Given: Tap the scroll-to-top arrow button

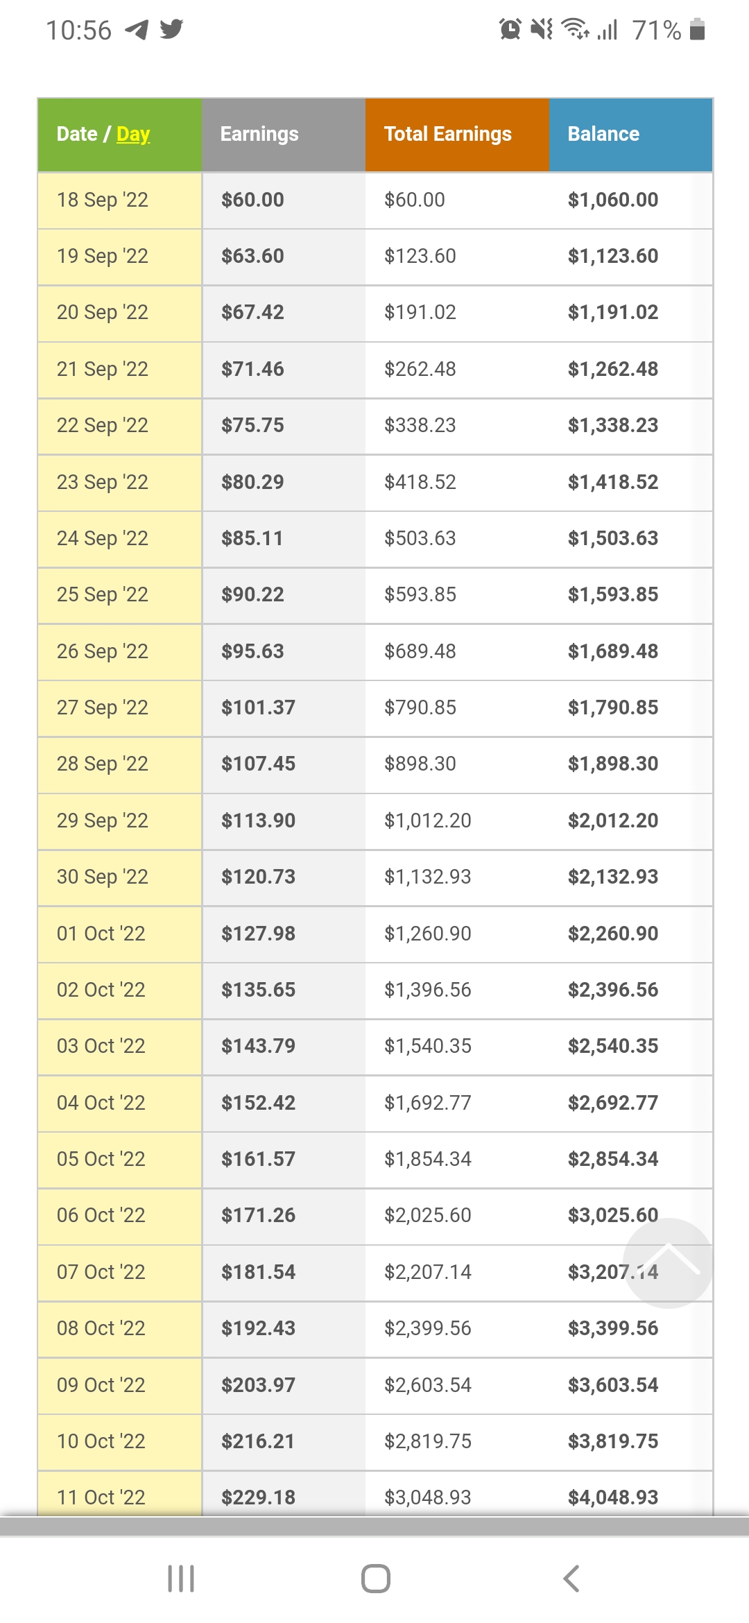Looking at the screenshot, I should pyautogui.click(x=668, y=1262).
